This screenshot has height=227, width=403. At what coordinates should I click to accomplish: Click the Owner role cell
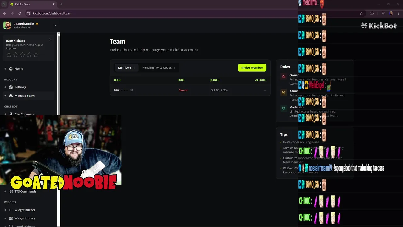[183, 90]
